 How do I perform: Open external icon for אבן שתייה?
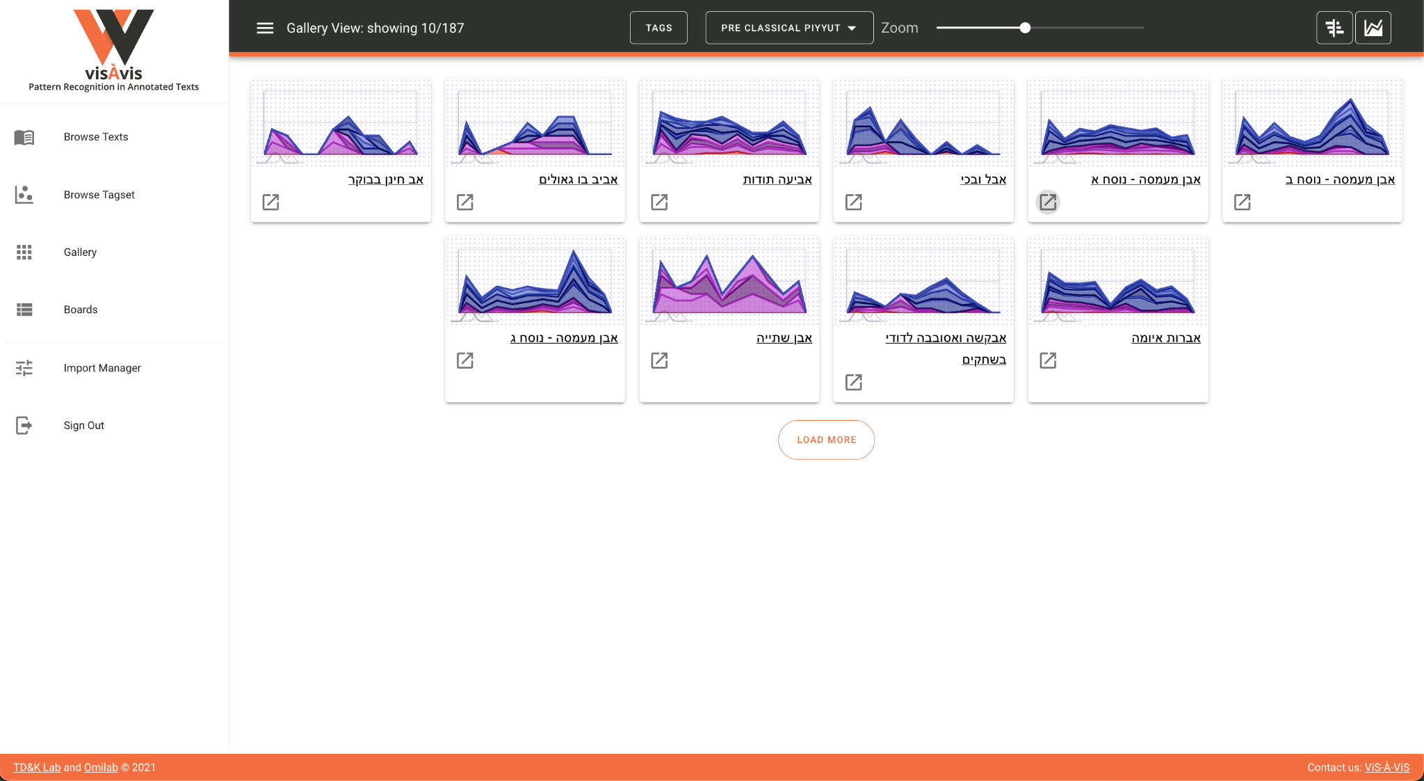point(659,360)
